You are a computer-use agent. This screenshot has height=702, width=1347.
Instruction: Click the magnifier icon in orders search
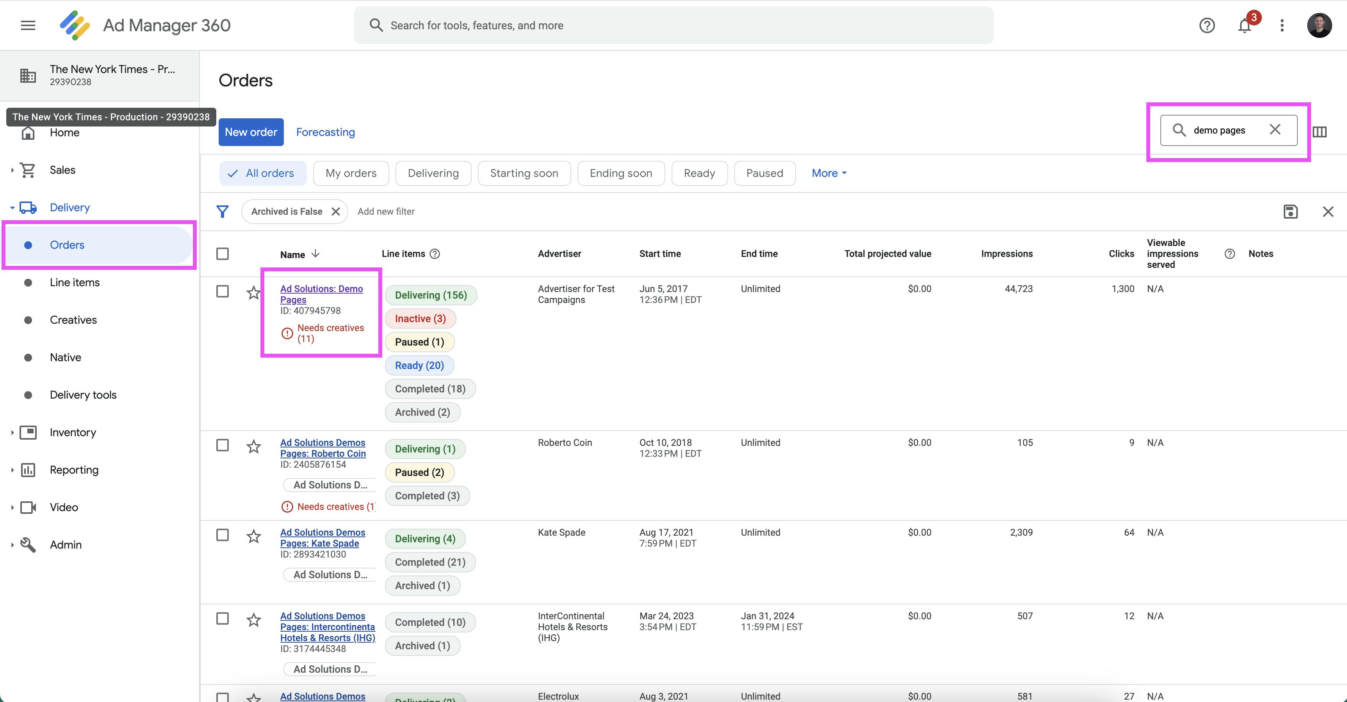pyautogui.click(x=1179, y=130)
